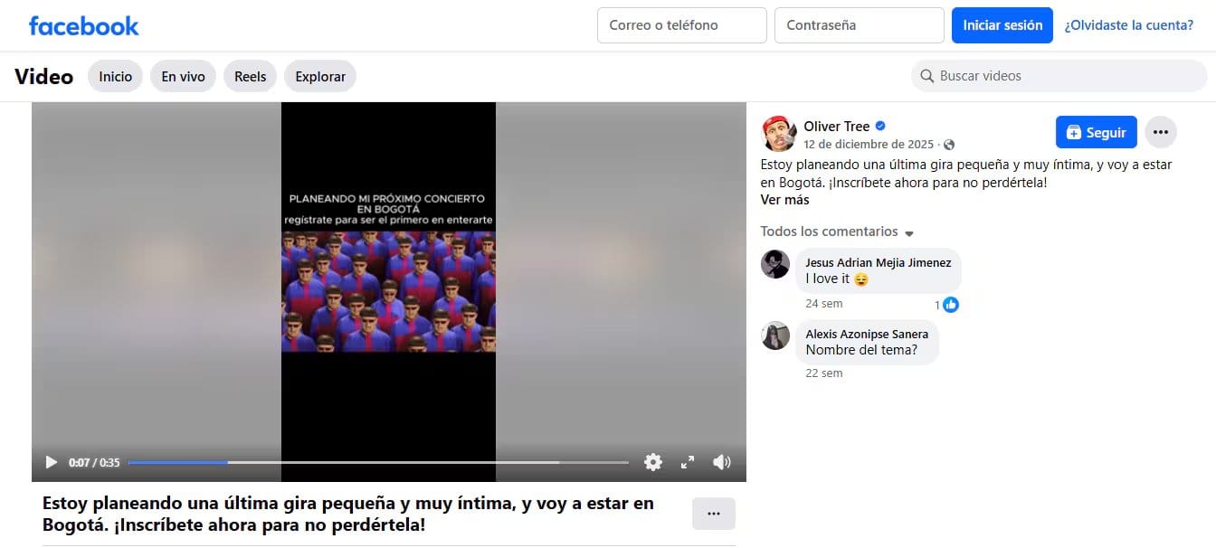This screenshot has height=548, width=1216.
Task: Click the video frame showing Bogotá concert
Action: coord(388,291)
